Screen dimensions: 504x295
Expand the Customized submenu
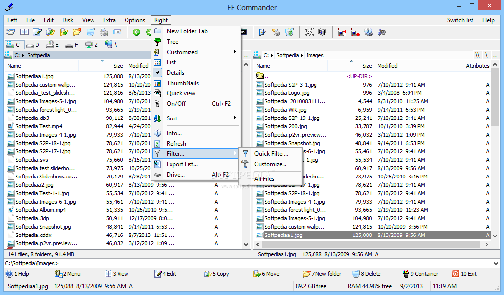(196, 52)
